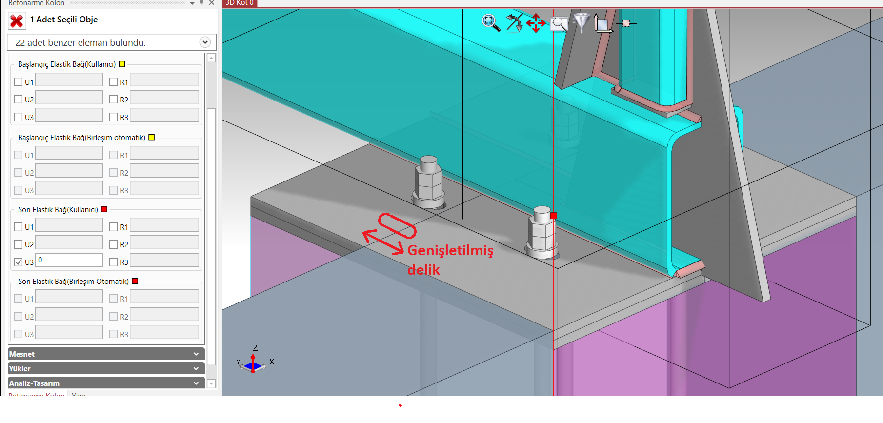Click the coordinate axes view icon
The width and height of the screenshot is (883, 423).
[x=603, y=23]
